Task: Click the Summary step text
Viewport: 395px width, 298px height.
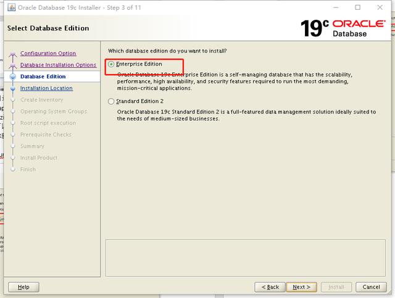Action: click(x=32, y=146)
